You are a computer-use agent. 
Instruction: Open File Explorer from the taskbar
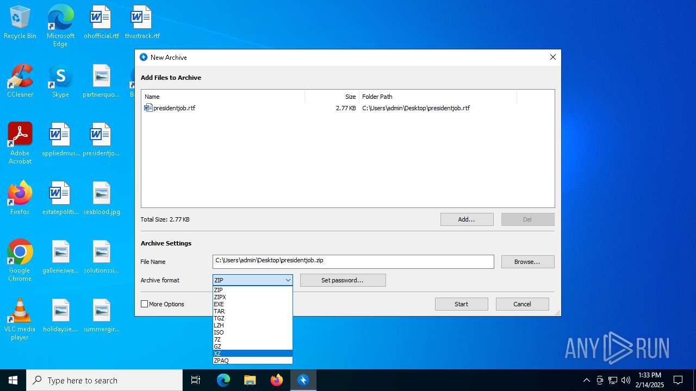click(x=250, y=380)
